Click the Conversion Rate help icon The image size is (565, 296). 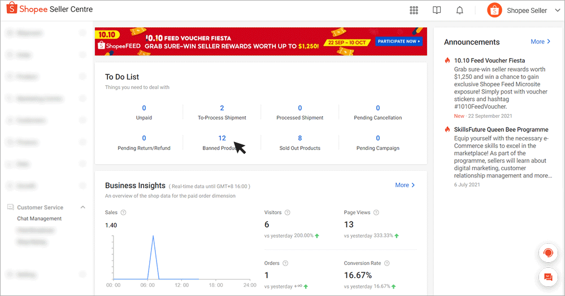point(386,263)
